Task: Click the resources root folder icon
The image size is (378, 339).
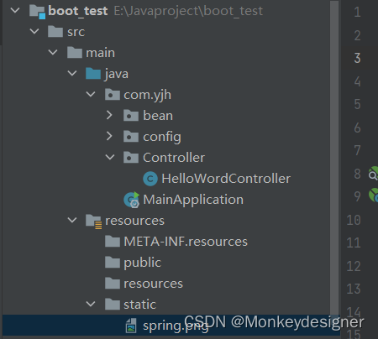Action: [93, 222]
